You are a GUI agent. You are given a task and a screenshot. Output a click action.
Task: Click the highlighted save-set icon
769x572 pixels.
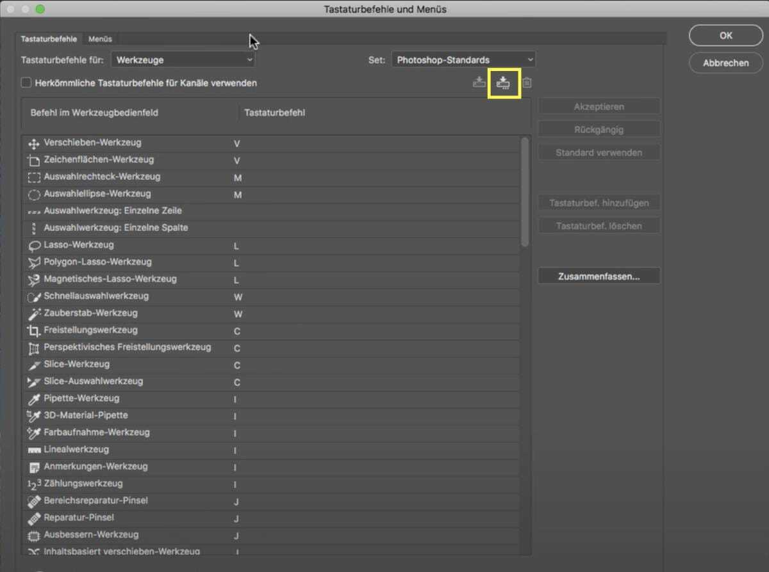tap(504, 82)
